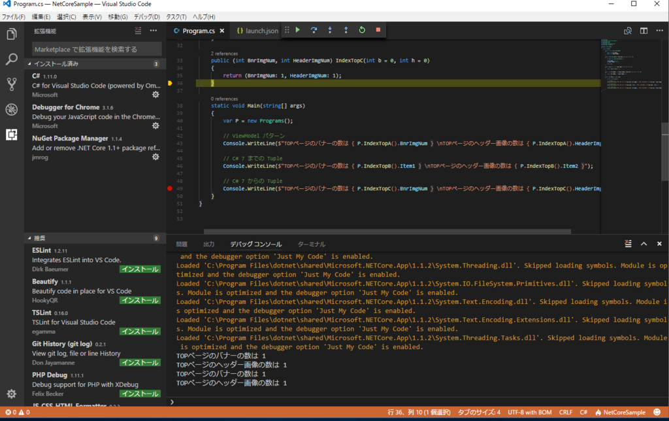Open editor more actions ellipsis

tap(660, 31)
